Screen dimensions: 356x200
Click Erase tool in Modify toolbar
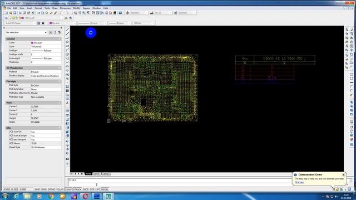coord(352,29)
